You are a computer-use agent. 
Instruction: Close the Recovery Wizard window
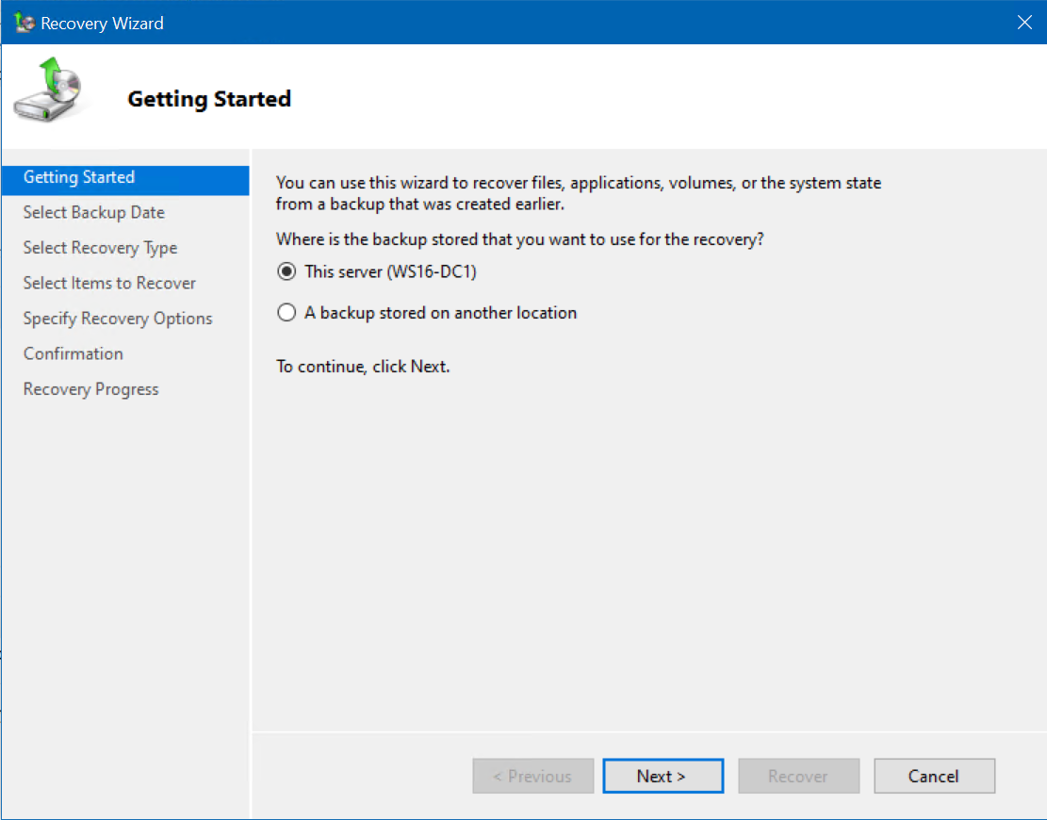[1024, 22]
